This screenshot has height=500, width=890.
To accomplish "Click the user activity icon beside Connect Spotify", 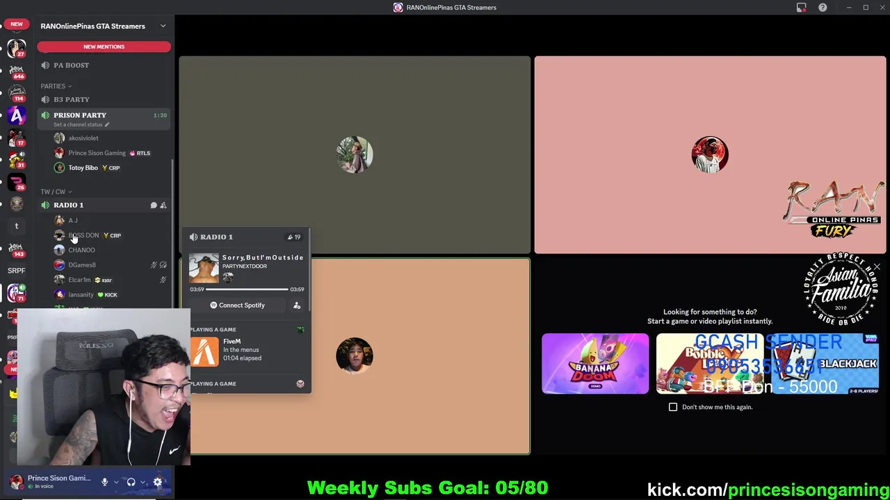I will click(x=297, y=306).
